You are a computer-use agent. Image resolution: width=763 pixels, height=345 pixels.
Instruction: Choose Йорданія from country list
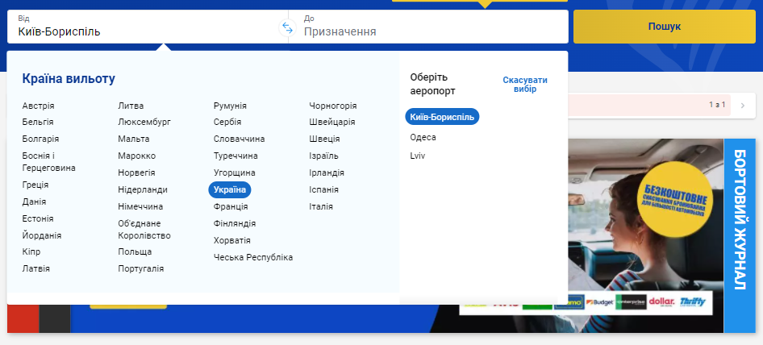(42, 235)
